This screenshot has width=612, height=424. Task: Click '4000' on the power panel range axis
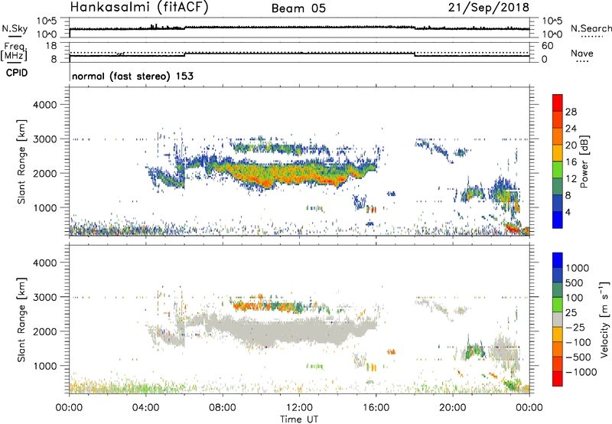(x=45, y=105)
